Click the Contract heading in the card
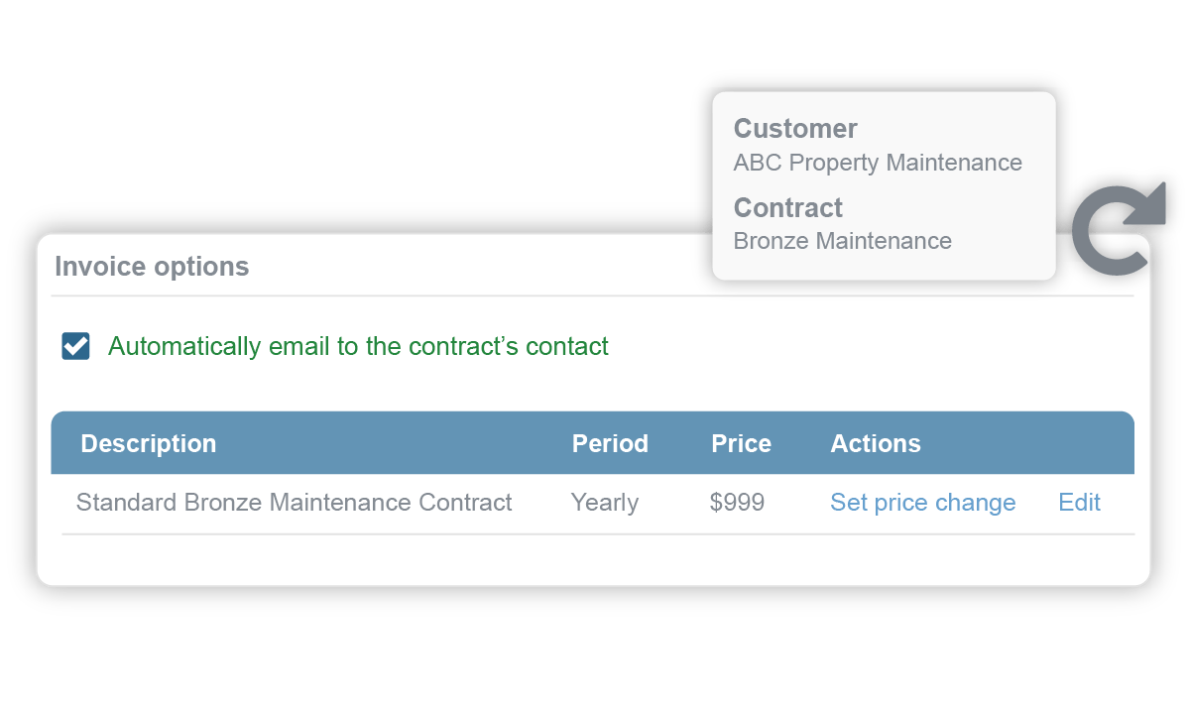Viewport: 1190px width, 701px height. (x=787, y=208)
